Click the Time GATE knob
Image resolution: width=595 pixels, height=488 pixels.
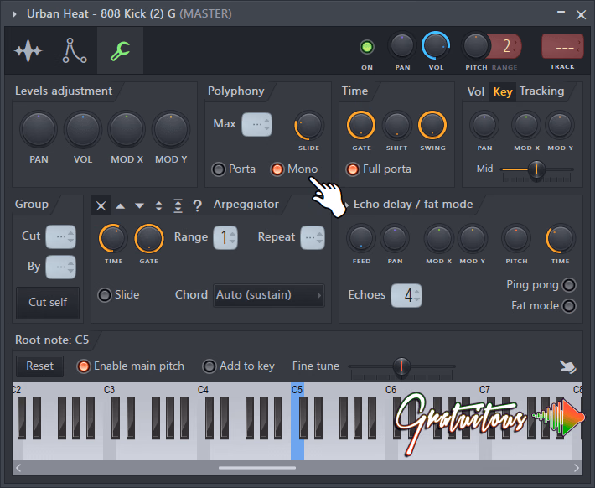point(361,125)
